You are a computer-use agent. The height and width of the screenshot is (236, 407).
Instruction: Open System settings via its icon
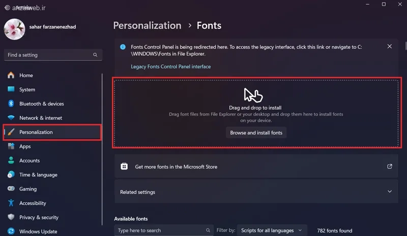(x=11, y=89)
